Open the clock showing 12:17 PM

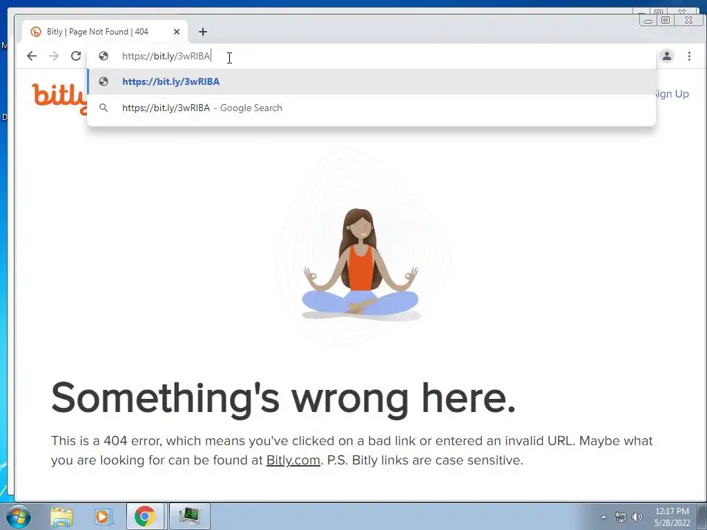click(x=672, y=517)
